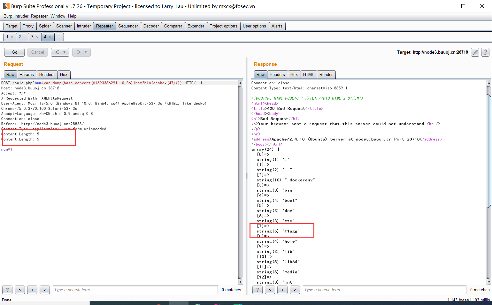Close Repeater tab 1 with x

click(x=12, y=37)
